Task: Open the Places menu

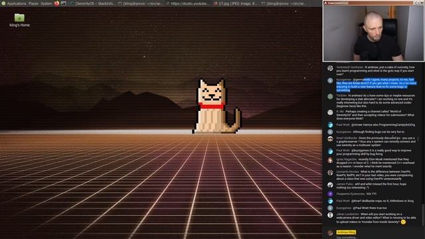Action: [33, 3]
